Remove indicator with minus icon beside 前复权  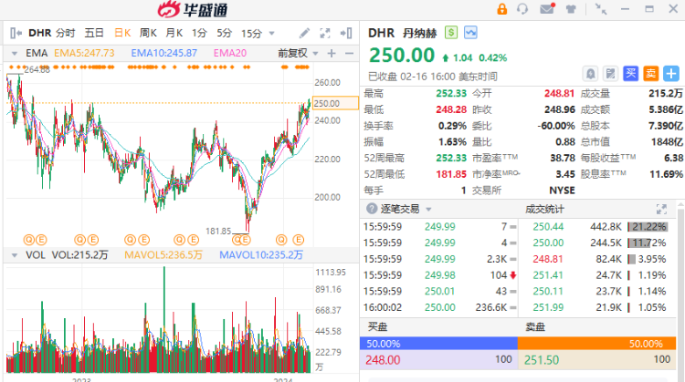(349, 53)
